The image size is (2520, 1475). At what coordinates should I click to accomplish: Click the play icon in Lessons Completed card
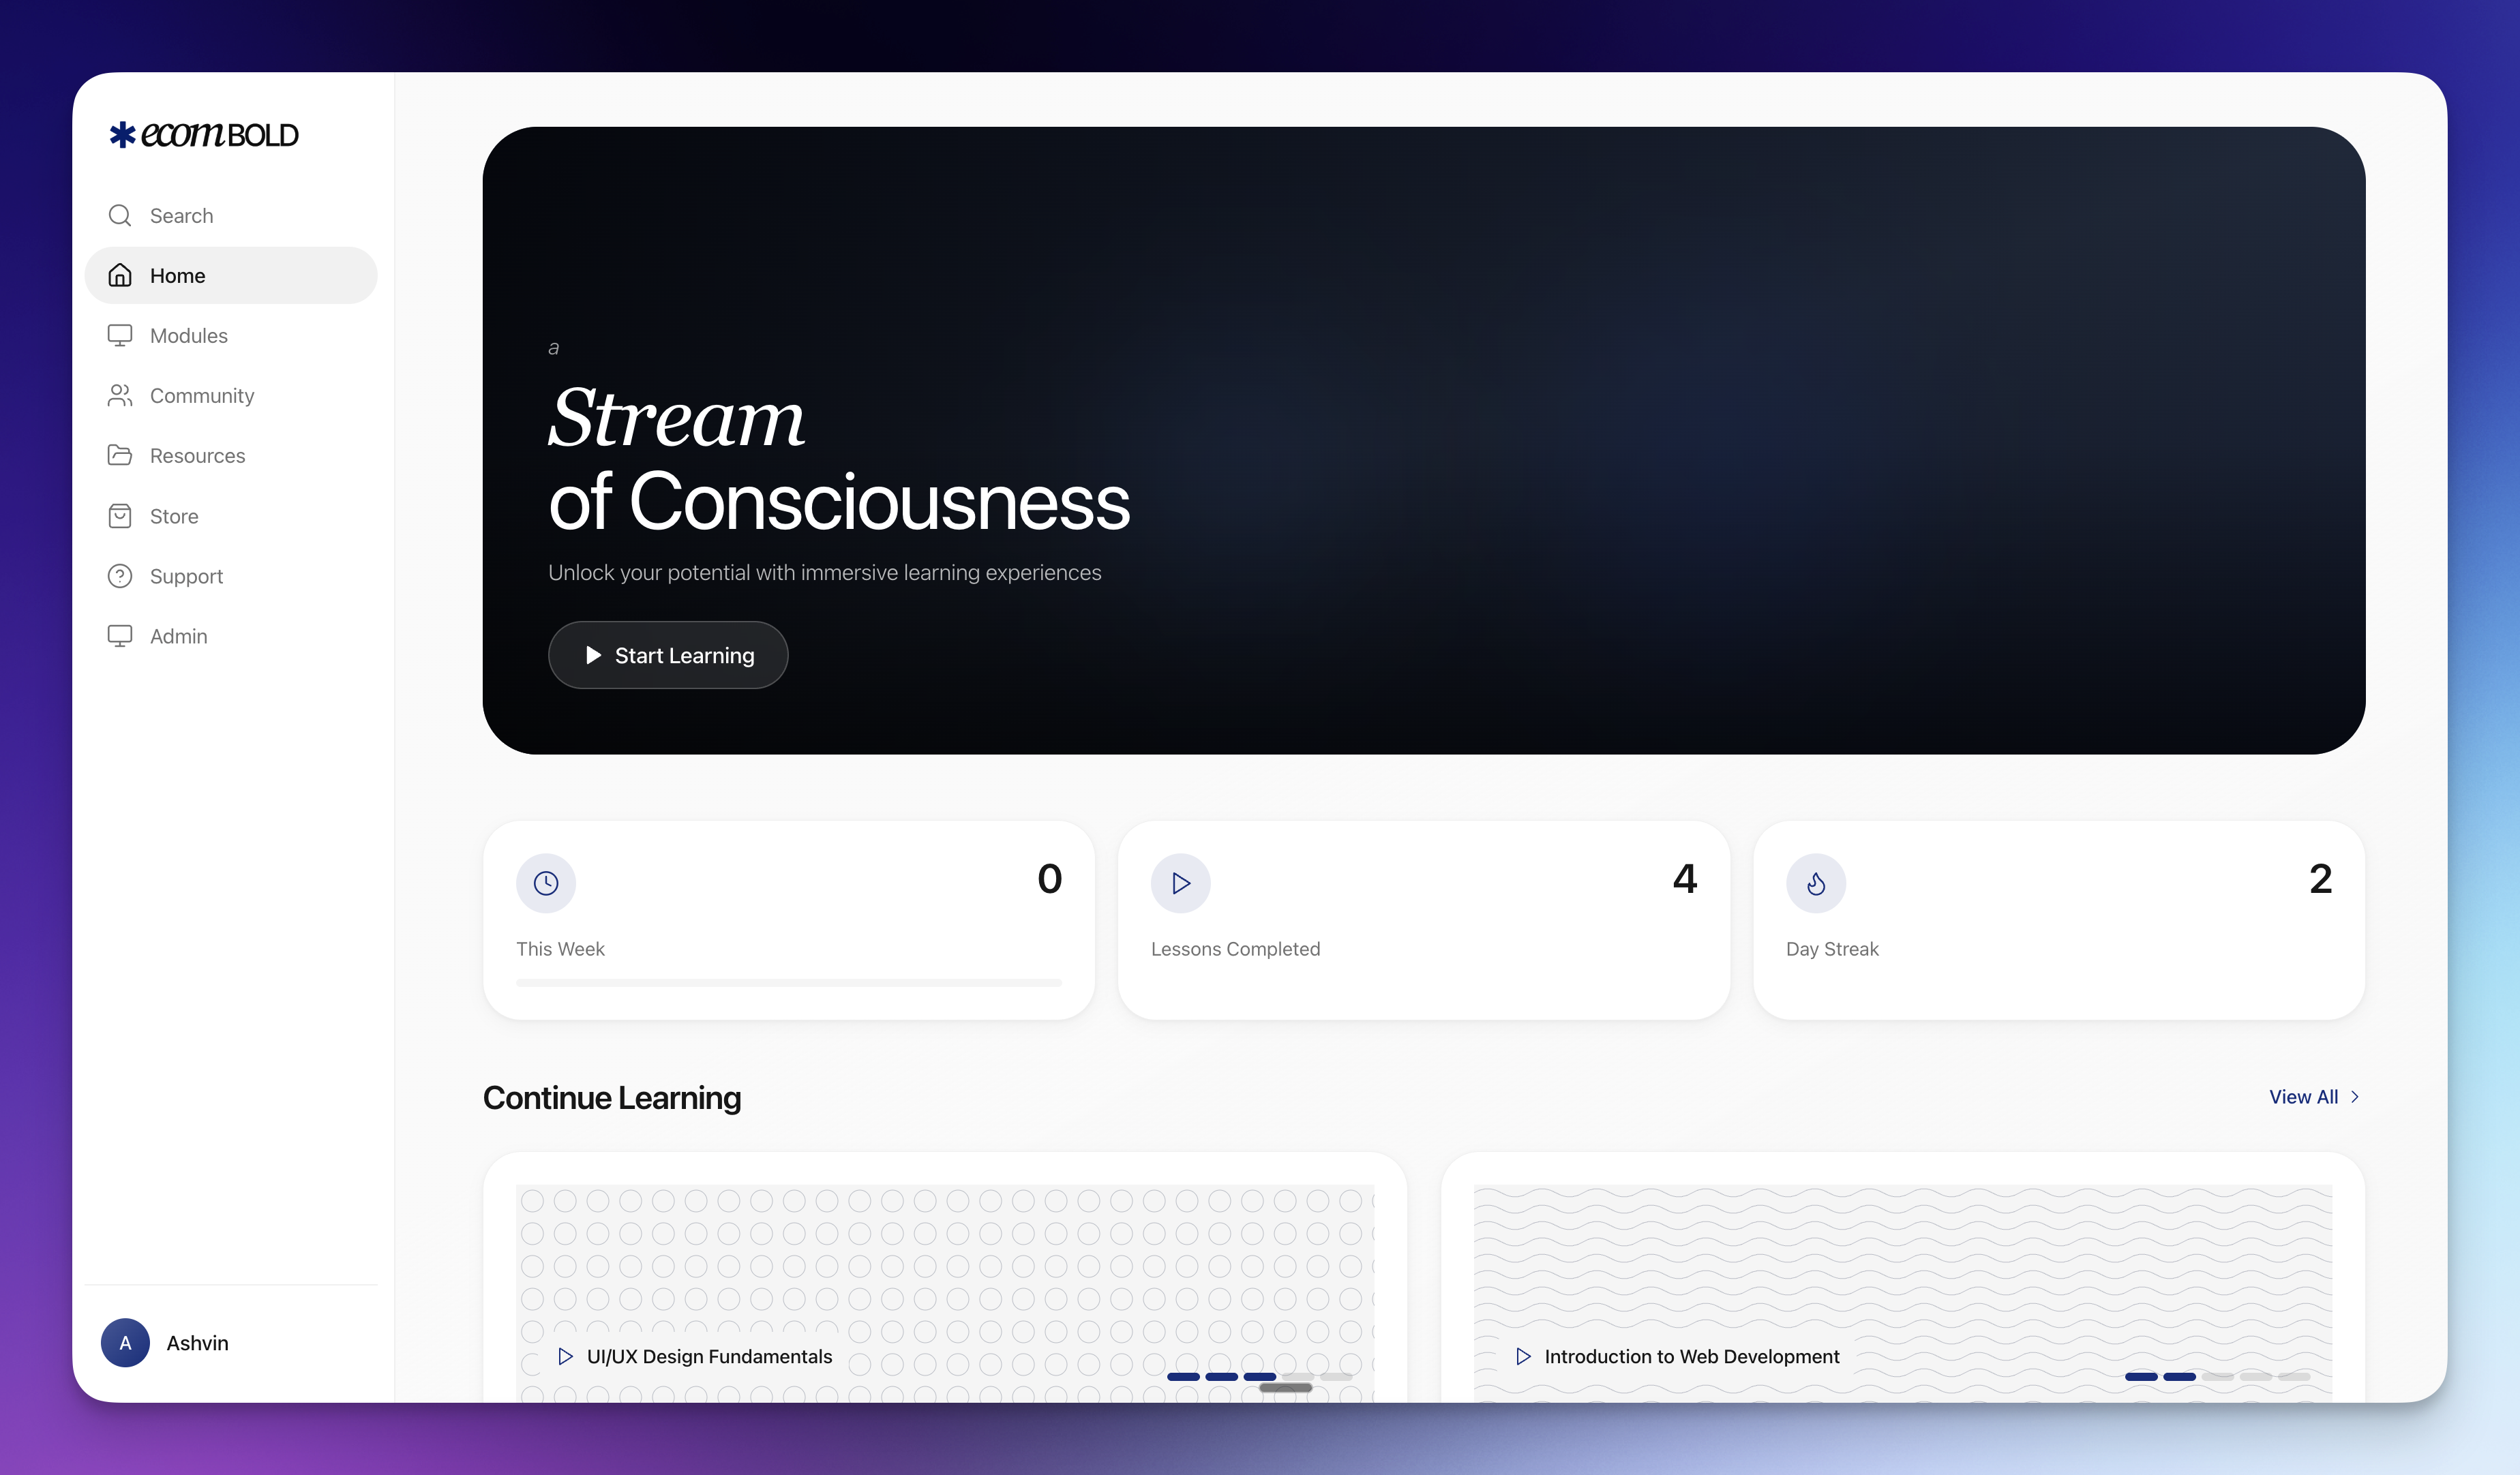click(1181, 883)
